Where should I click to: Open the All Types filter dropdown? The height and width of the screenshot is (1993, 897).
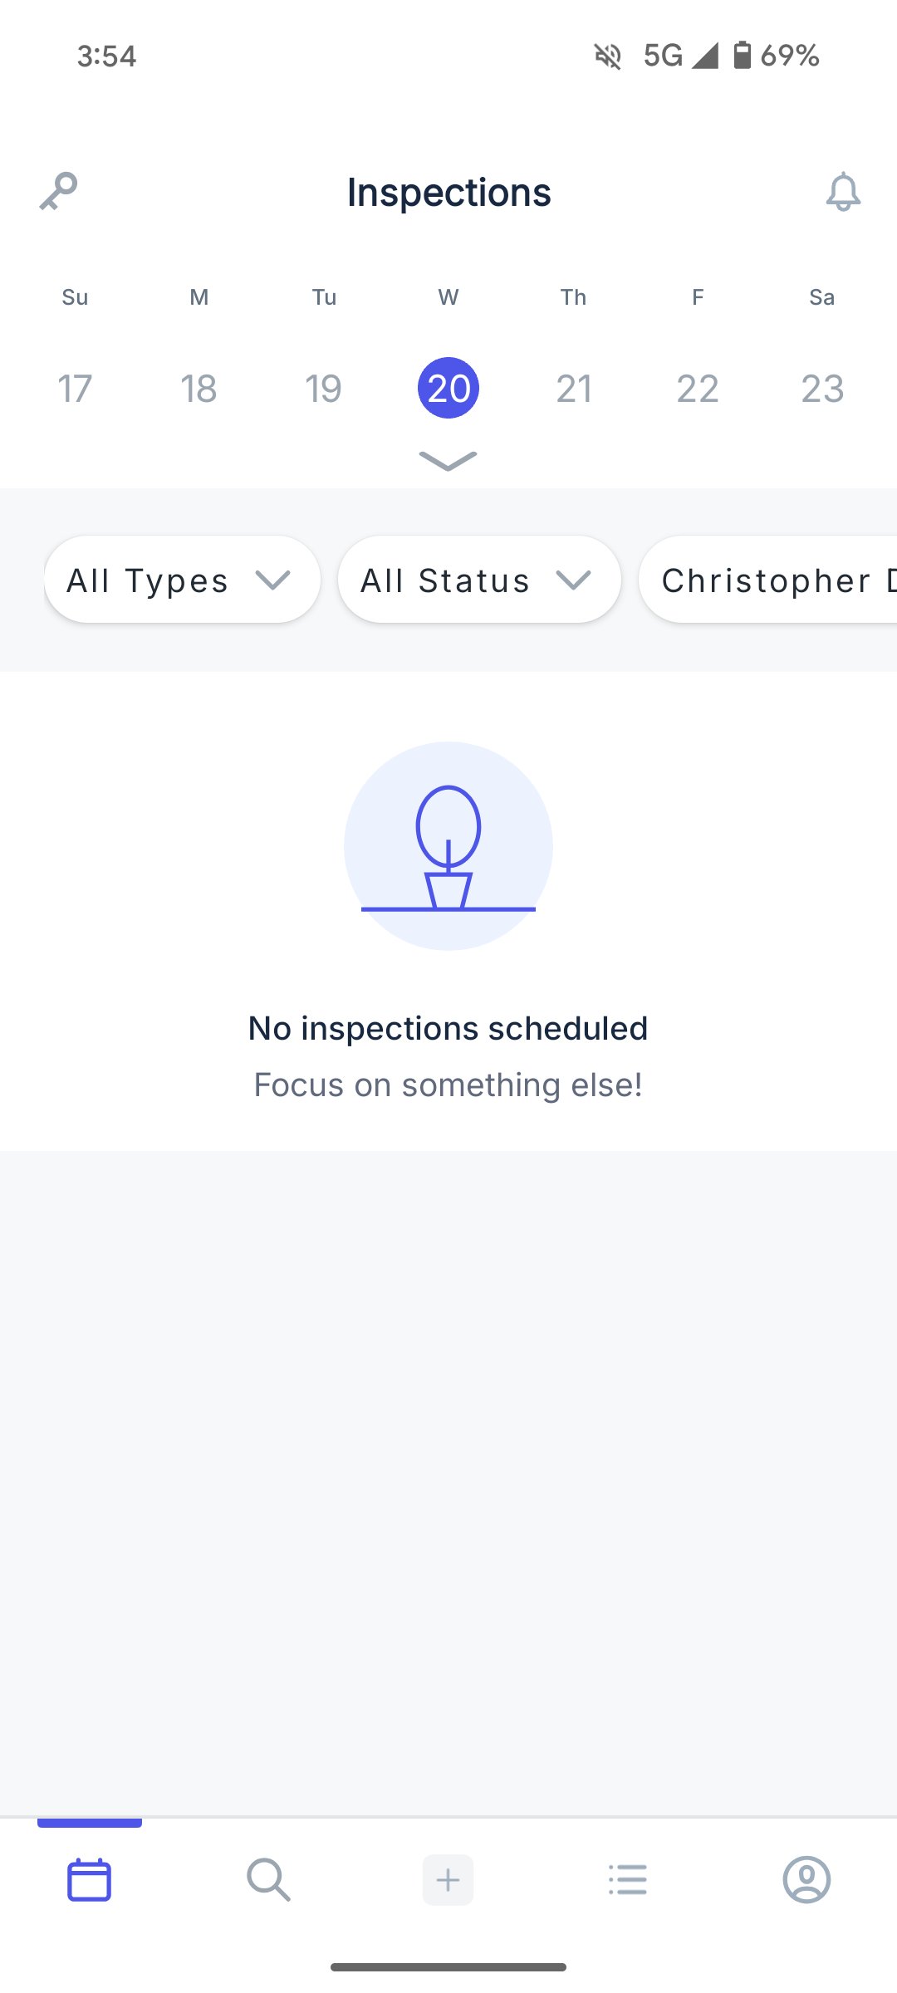(x=182, y=580)
